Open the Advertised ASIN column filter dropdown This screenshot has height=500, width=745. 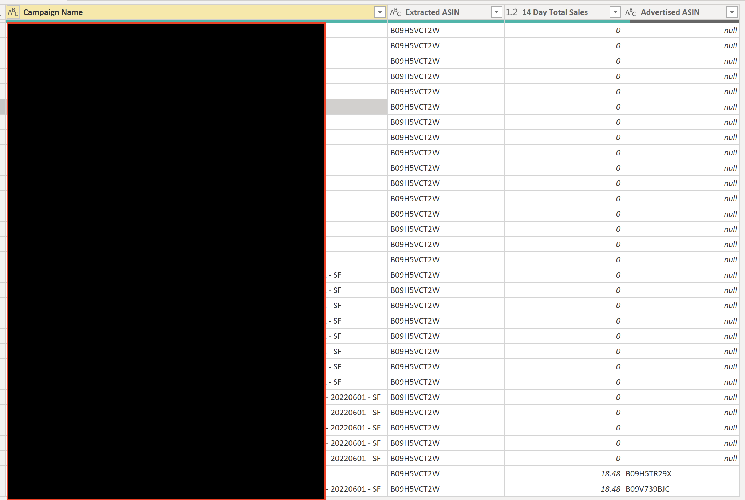click(732, 12)
